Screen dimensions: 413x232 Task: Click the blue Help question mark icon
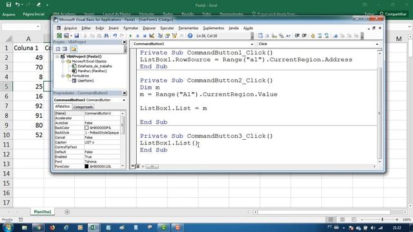(x=190, y=36)
